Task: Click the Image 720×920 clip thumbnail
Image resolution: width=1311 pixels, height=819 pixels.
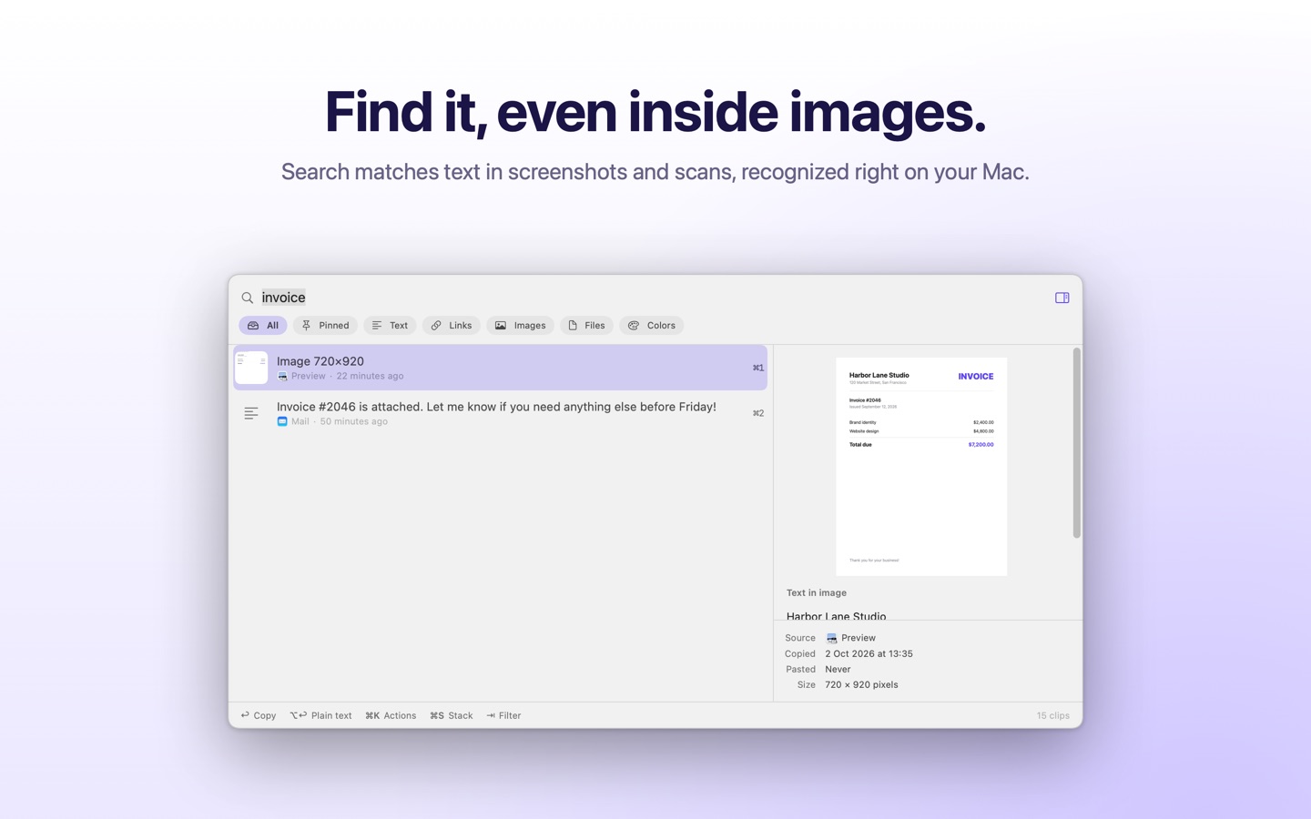Action: click(x=251, y=368)
